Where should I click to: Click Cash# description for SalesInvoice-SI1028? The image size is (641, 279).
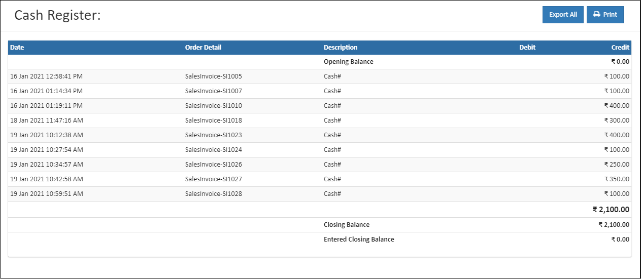pos(332,194)
